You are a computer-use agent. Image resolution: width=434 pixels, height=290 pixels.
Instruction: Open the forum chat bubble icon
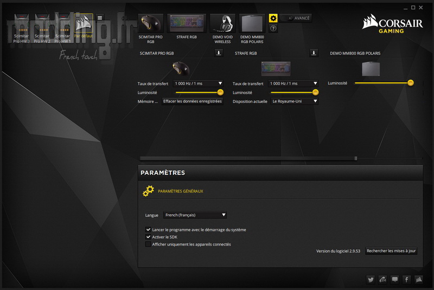[x=395, y=280]
